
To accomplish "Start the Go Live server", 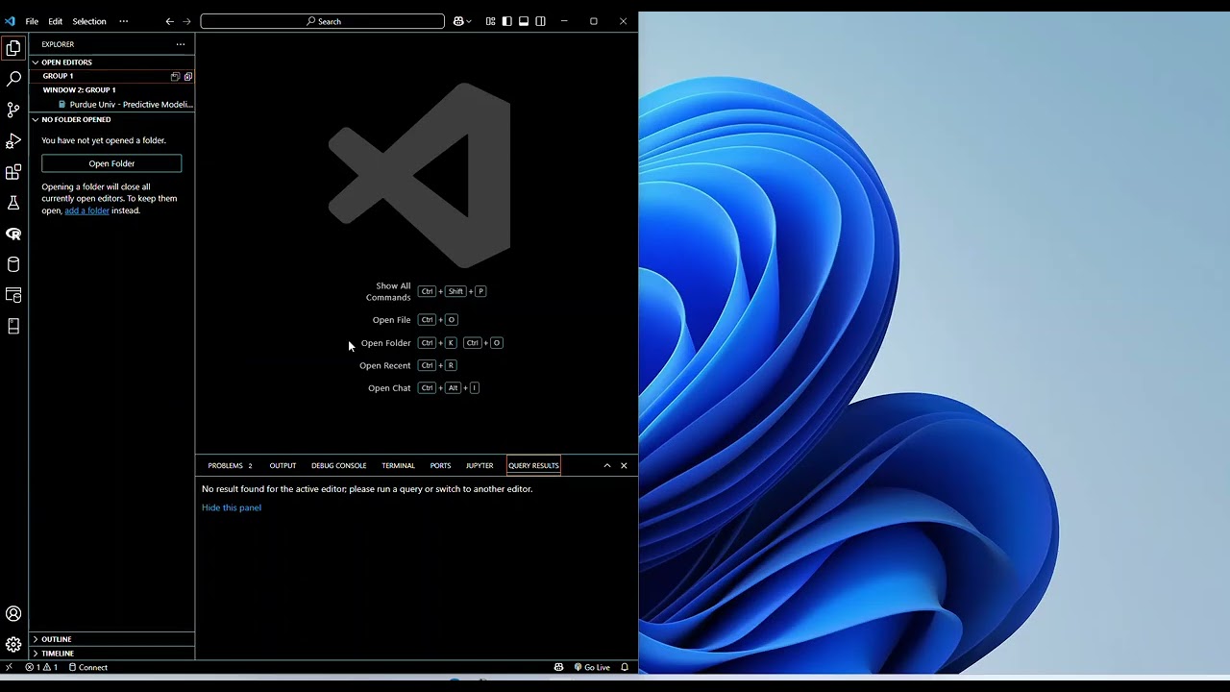I will click(x=592, y=667).
